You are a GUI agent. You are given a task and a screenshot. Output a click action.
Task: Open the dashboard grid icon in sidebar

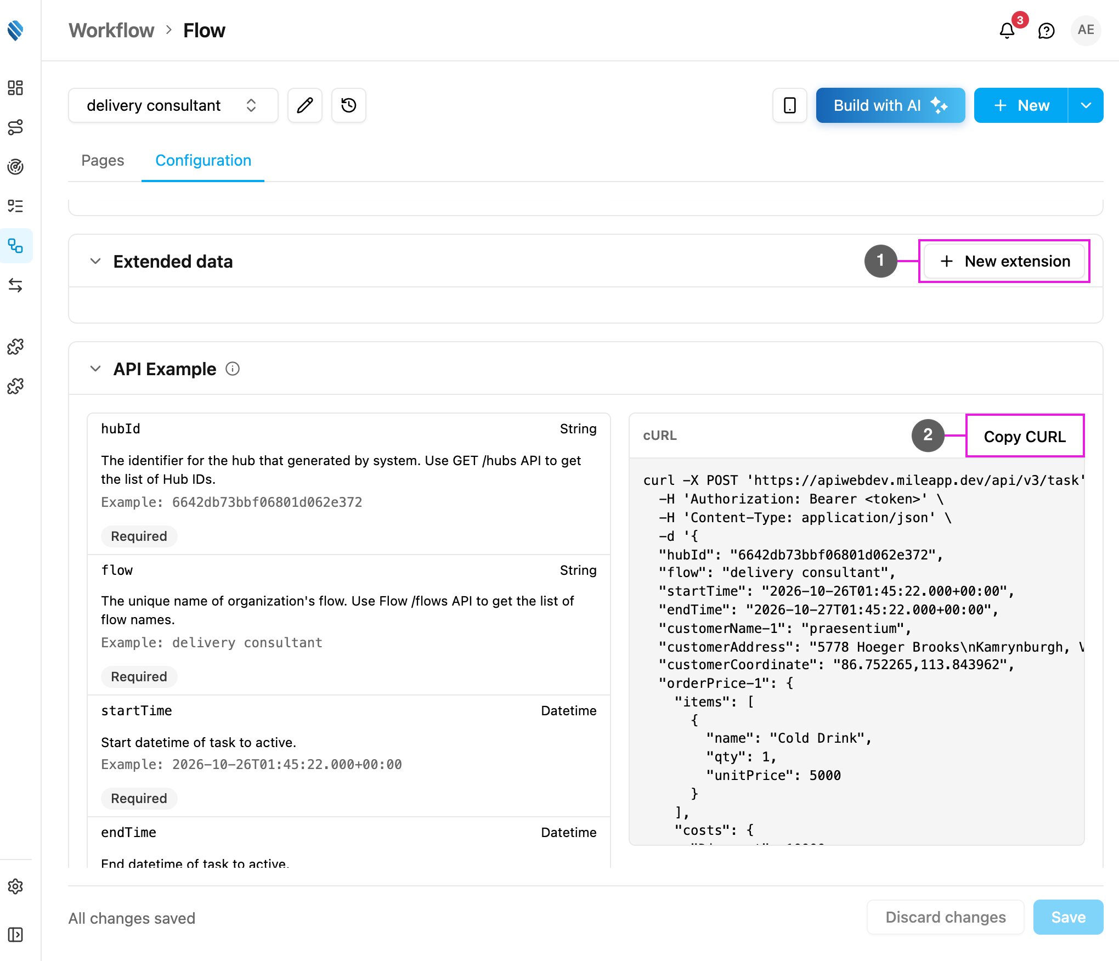15,88
